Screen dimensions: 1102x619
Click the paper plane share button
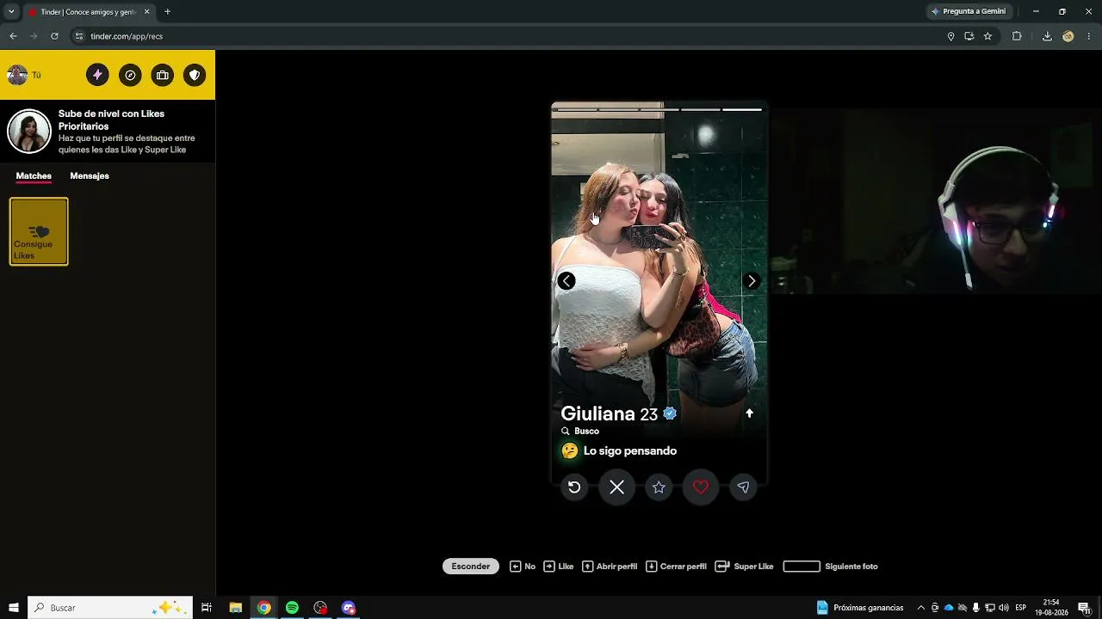(x=743, y=487)
